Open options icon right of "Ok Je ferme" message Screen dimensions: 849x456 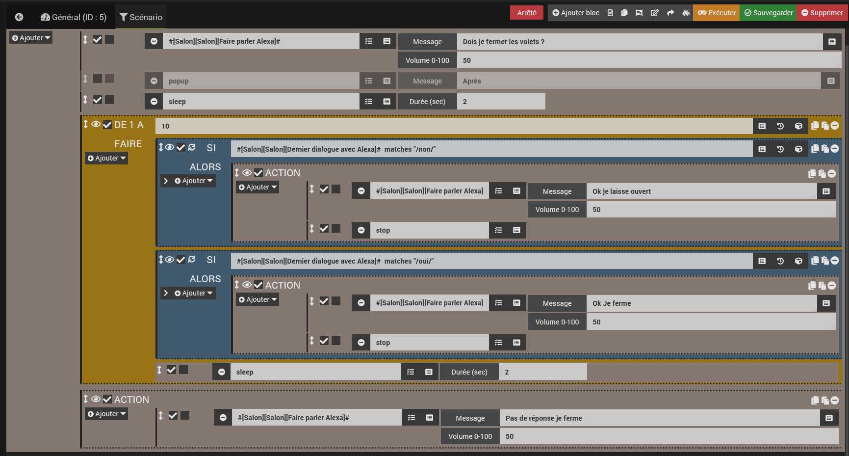coord(826,303)
